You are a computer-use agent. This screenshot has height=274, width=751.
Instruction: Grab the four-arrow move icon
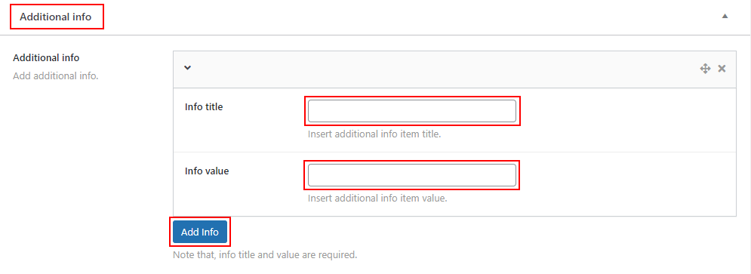click(705, 69)
